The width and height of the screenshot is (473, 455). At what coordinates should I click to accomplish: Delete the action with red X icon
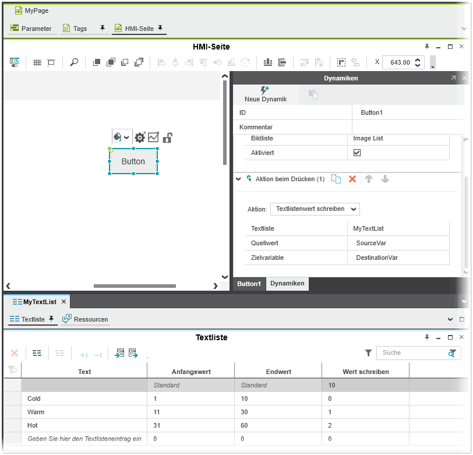tap(352, 179)
